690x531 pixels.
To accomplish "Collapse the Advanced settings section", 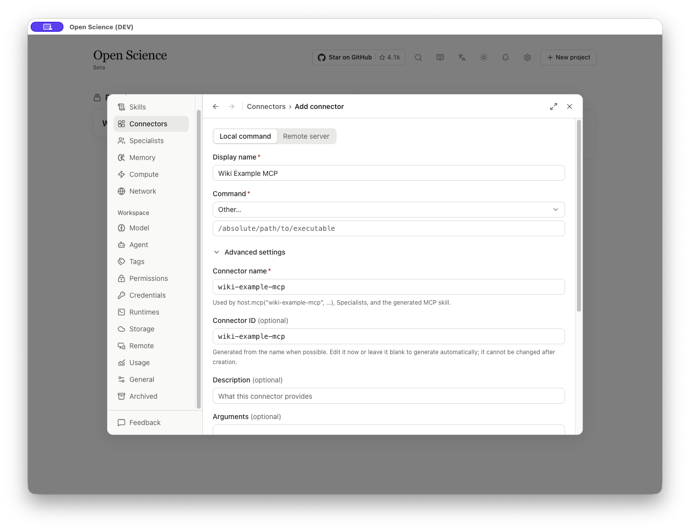I will point(249,252).
